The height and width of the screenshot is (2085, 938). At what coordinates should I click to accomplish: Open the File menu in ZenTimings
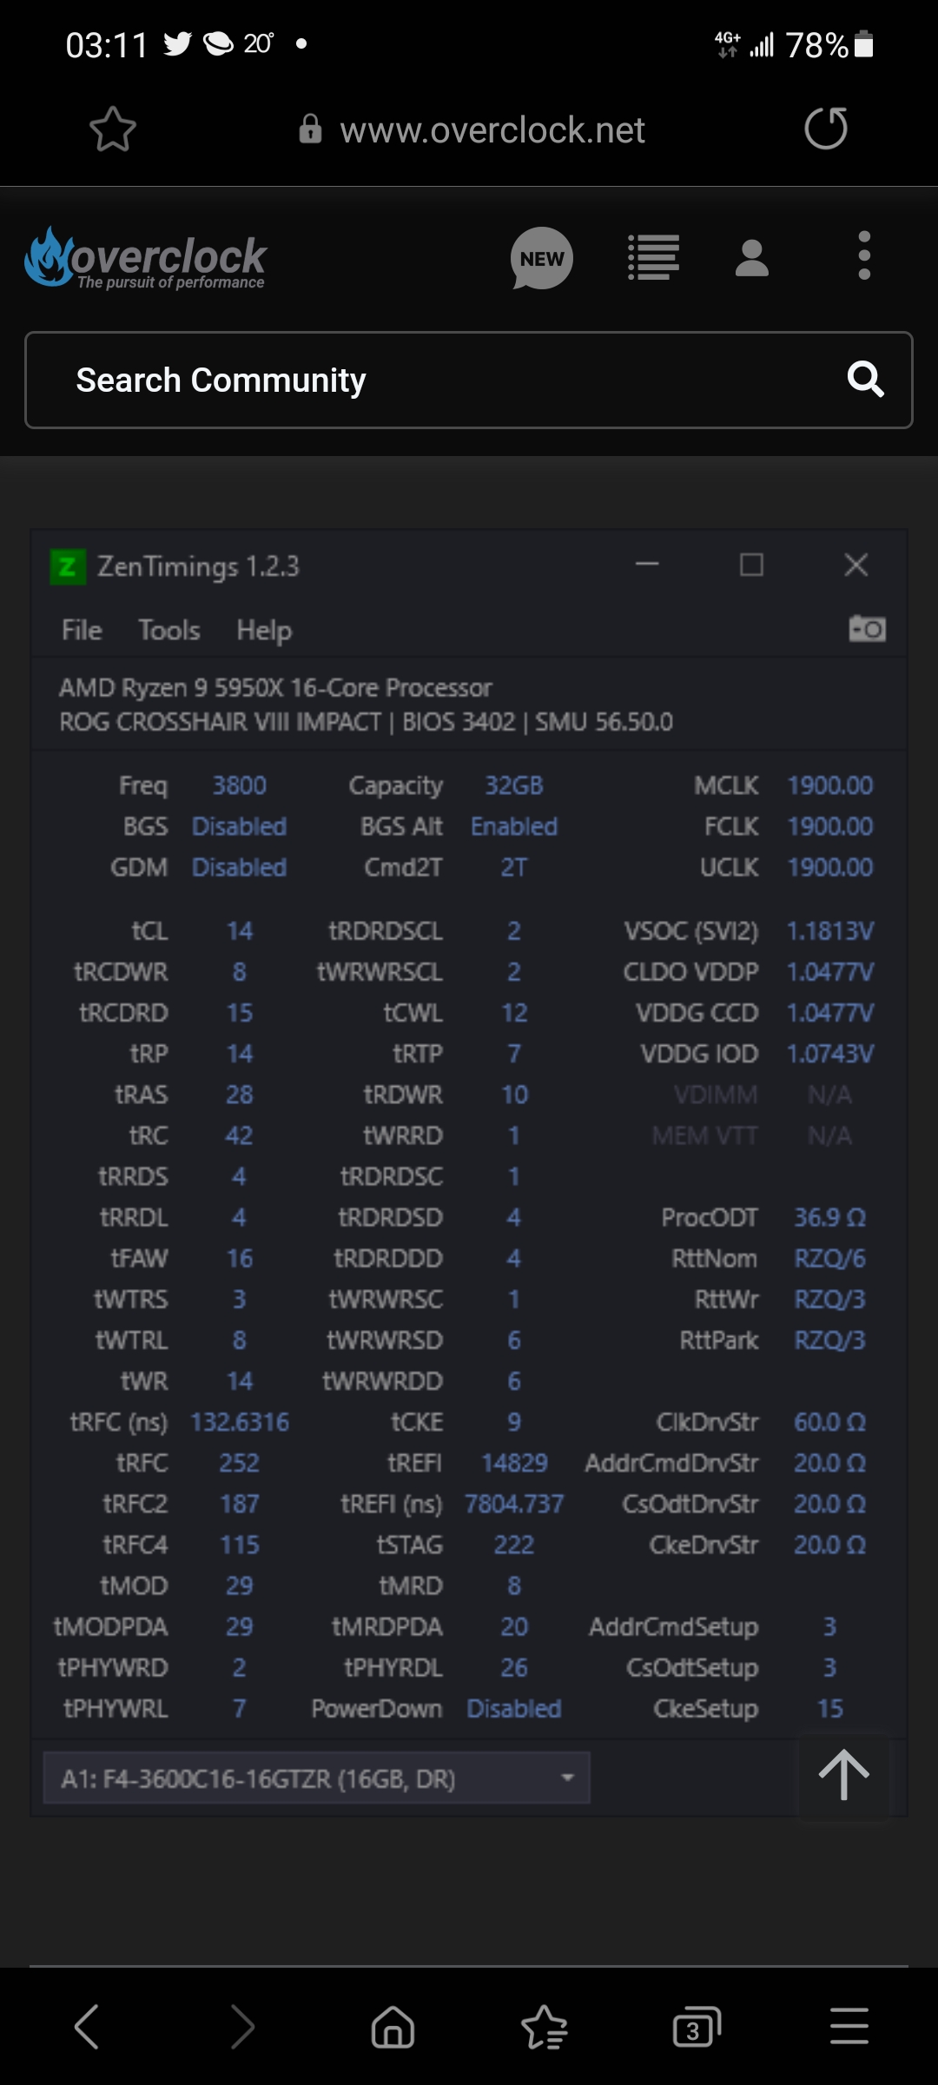tap(82, 630)
